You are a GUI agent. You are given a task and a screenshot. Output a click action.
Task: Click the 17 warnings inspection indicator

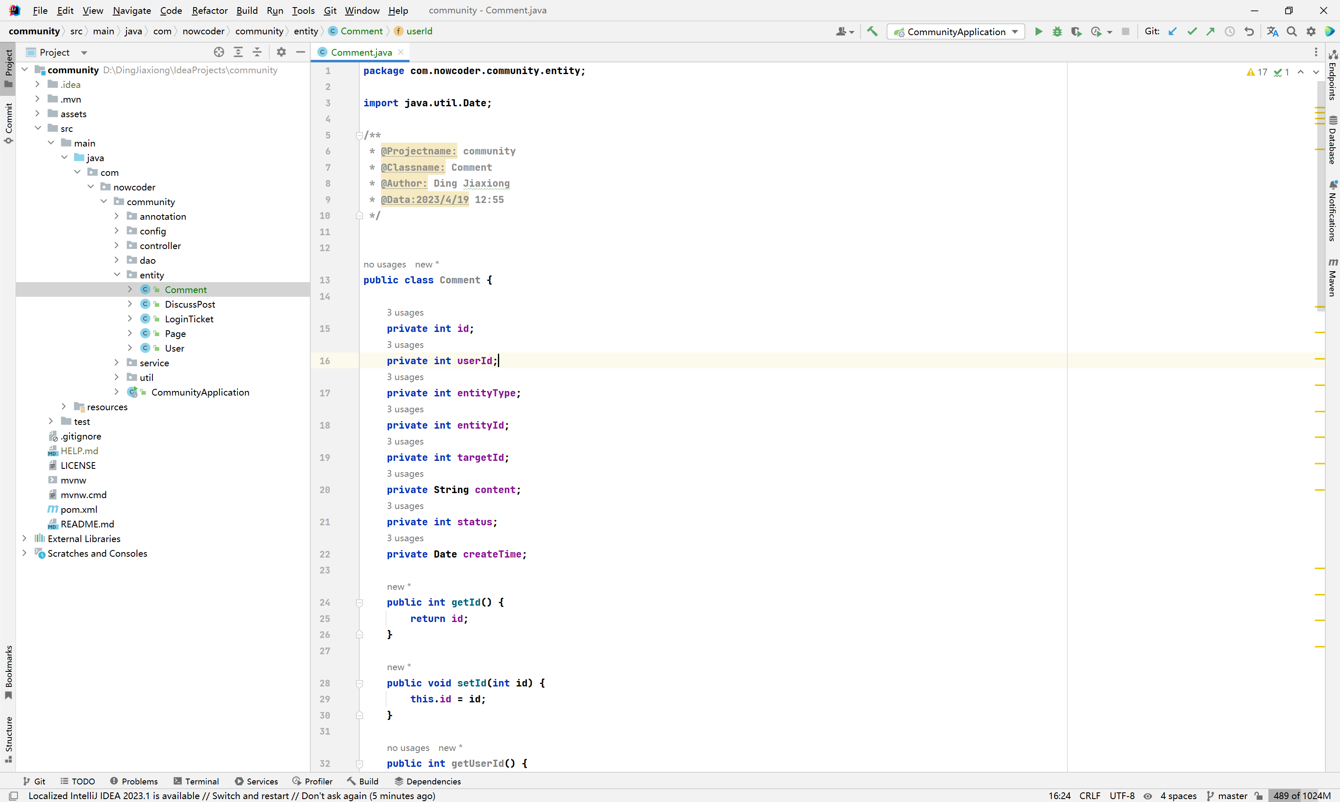click(x=1257, y=72)
